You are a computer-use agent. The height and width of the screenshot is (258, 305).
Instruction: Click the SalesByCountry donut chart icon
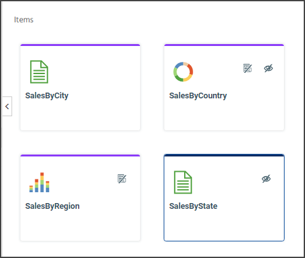(183, 72)
